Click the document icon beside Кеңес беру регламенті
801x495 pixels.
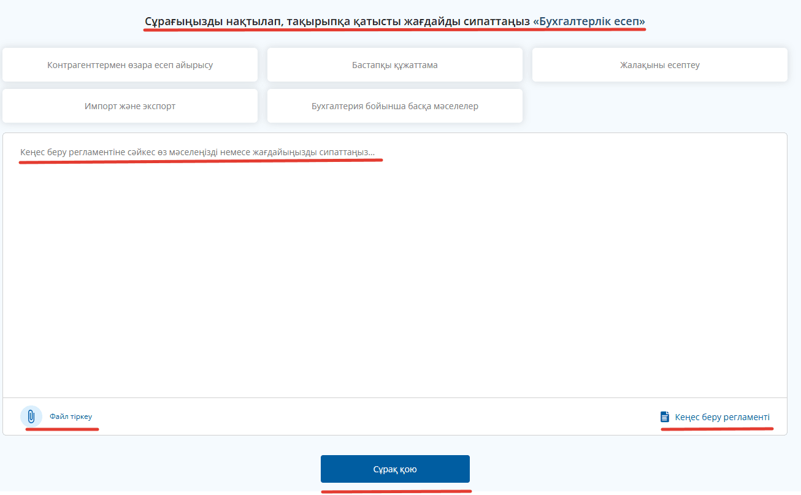664,417
